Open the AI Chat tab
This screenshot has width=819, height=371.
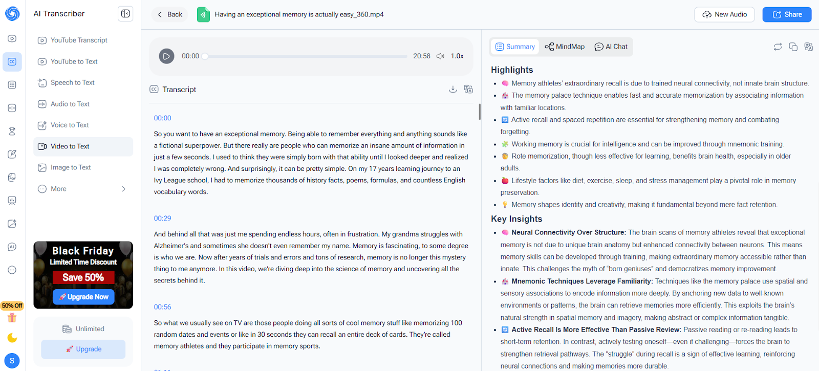coord(611,47)
